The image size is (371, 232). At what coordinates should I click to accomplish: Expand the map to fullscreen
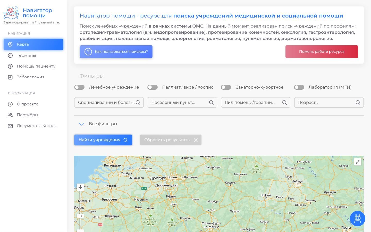(358, 162)
